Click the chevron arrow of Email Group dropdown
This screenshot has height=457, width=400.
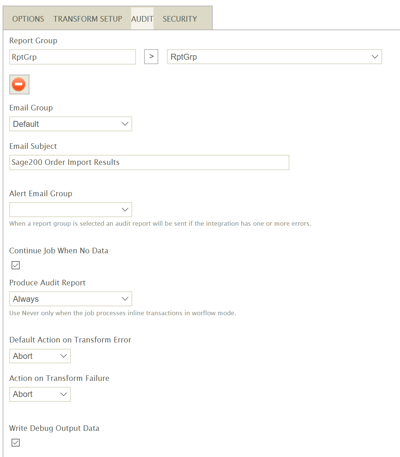[x=125, y=124]
